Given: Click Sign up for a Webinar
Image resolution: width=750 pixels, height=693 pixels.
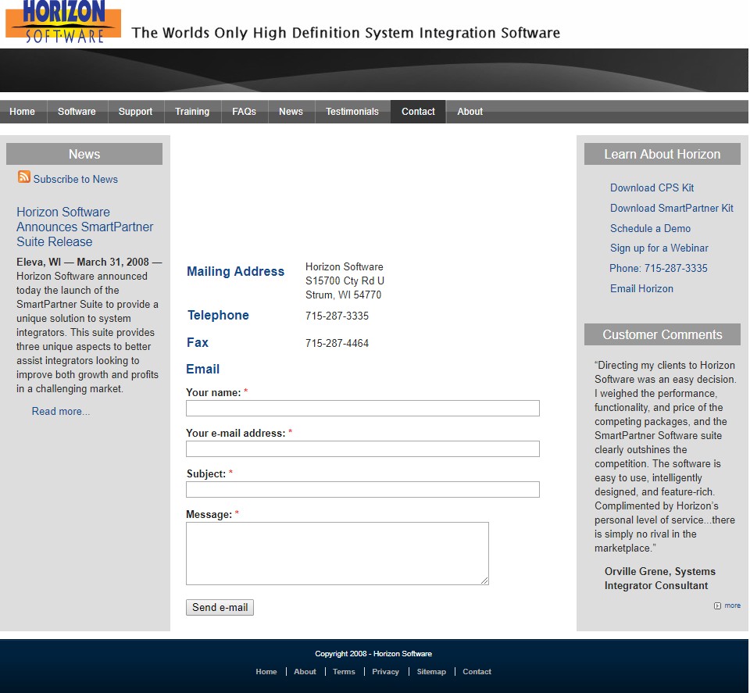Looking at the screenshot, I should pyautogui.click(x=659, y=248).
